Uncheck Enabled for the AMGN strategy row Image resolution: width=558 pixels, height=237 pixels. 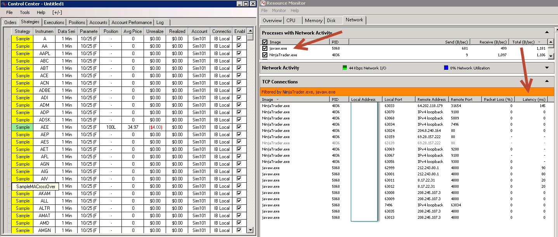pyautogui.click(x=239, y=230)
